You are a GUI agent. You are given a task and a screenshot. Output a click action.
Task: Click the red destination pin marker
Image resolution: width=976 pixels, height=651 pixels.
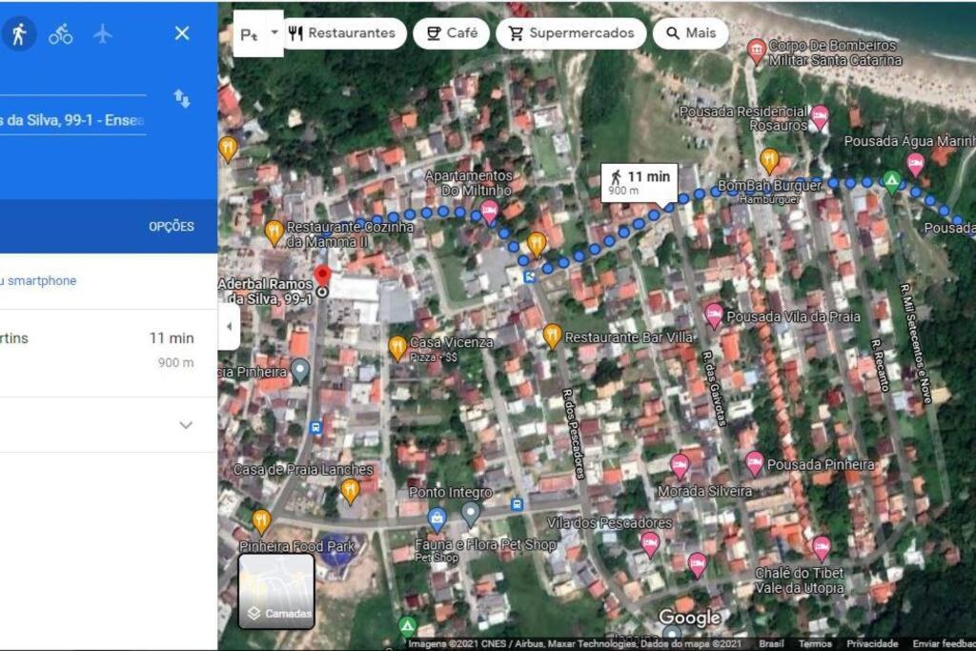coord(322,275)
